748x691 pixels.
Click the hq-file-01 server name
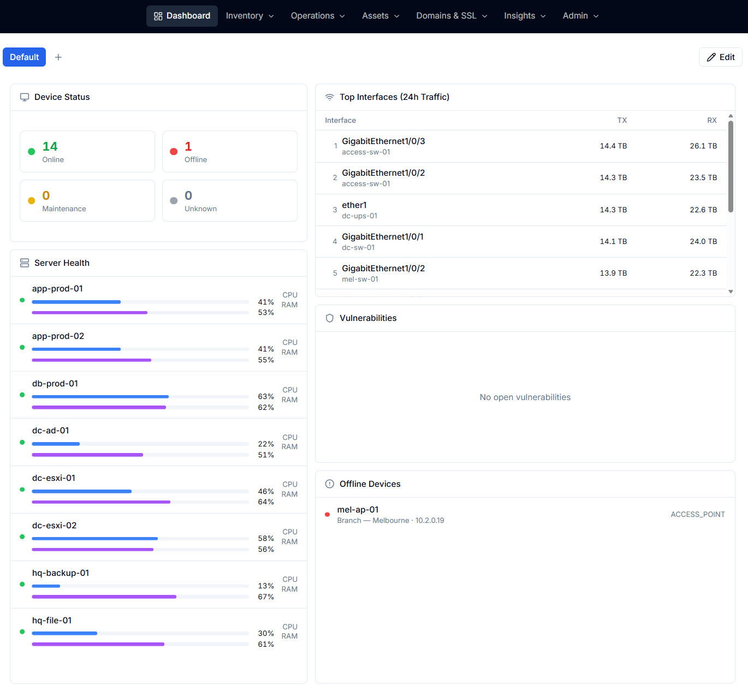(x=52, y=621)
